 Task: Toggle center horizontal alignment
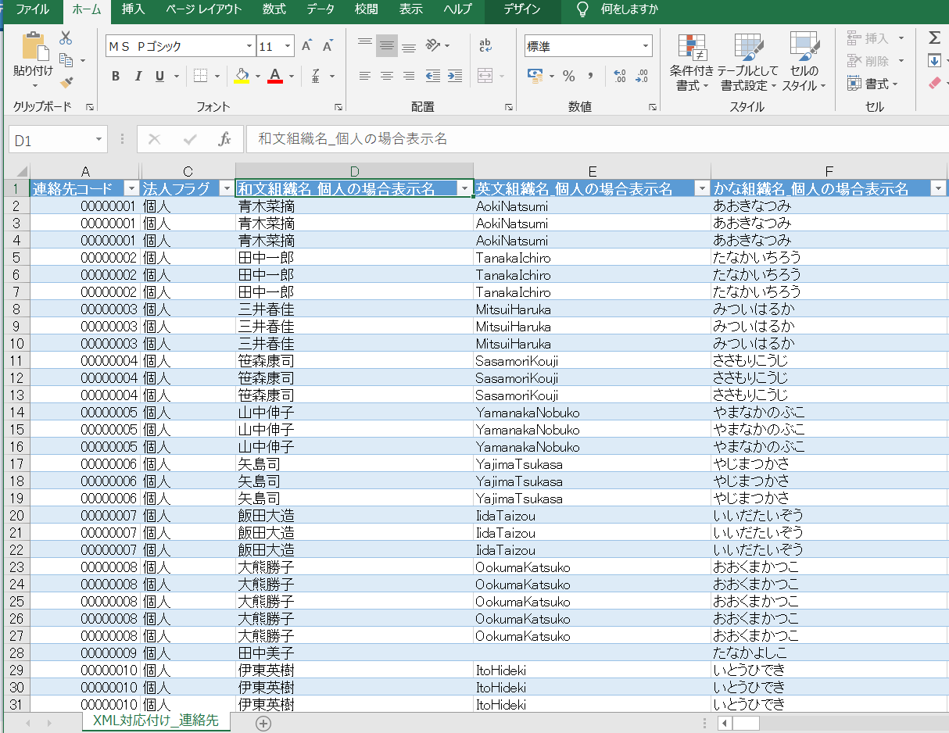tap(386, 76)
